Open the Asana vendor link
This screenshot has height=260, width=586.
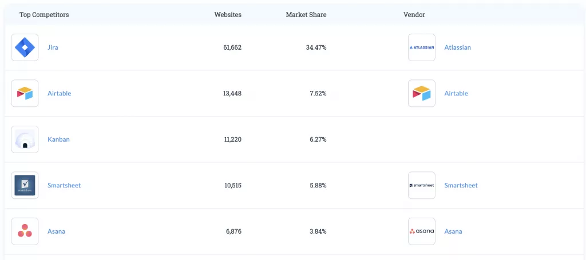click(453, 231)
